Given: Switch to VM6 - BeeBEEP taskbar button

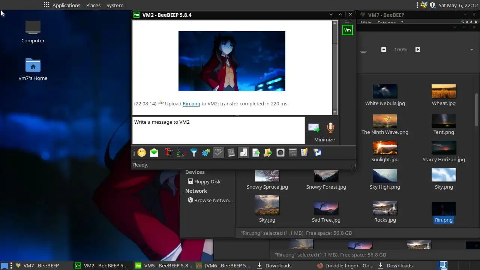Looking at the screenshot, I should click(224, 265).
